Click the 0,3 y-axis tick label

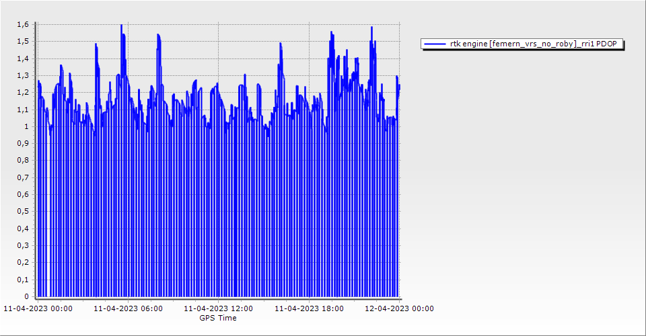pos(23,245)
